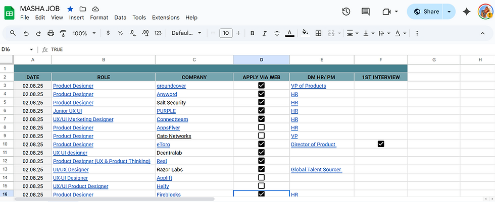The width and height of the screenshot is (495, 202).
Task: Increase decimal places
Action: [x=145, y=33]
